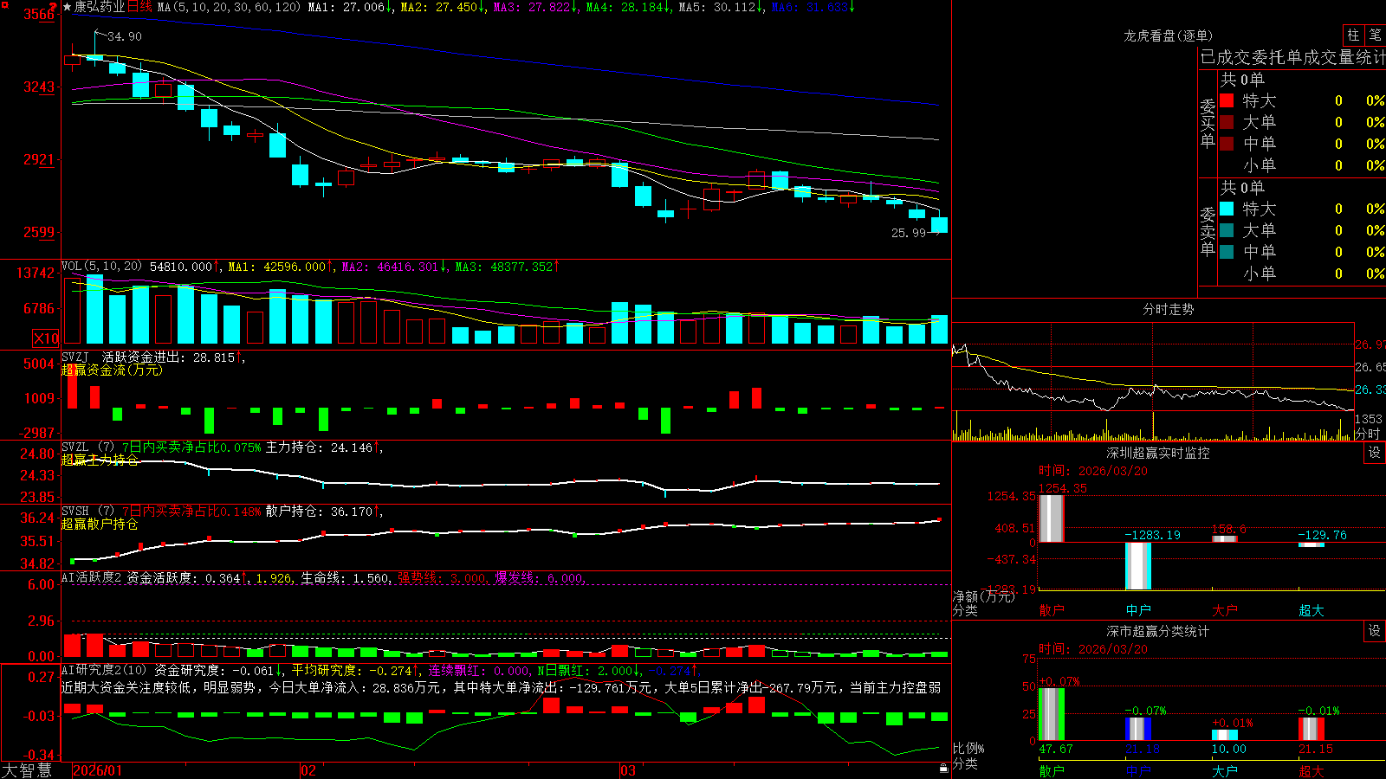Click the 超赢主力持仓 label
1386x779 pixels.
(x=99, y=460)
